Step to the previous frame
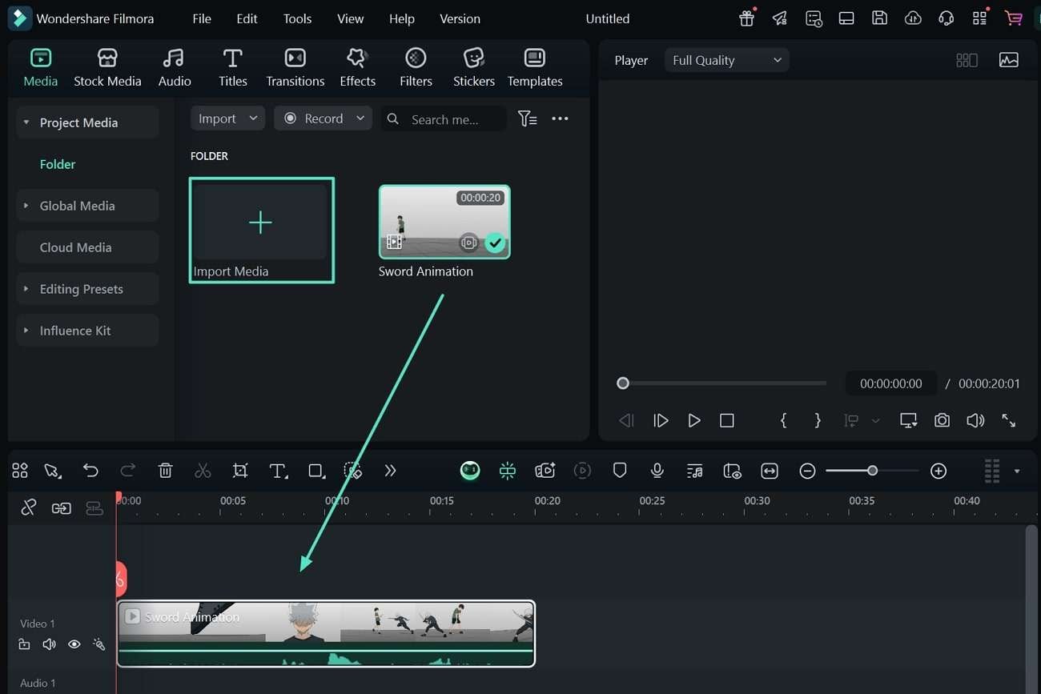Screen dimensions: 1041x694 coord(626,420)
